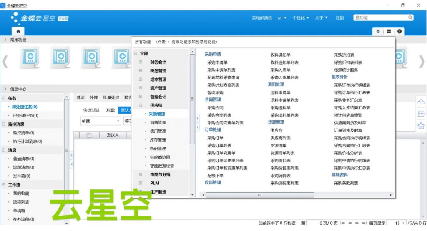
Task: Open the third common-function document icon
Action: click(91, 57)
